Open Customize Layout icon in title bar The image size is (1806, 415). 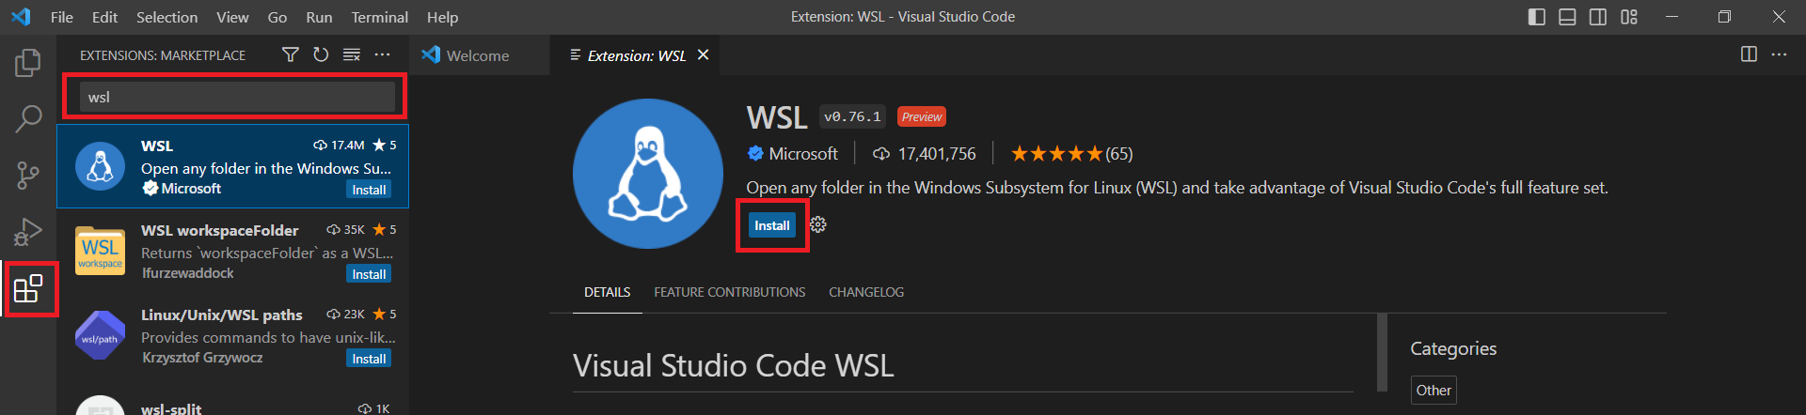(1629, 17)
